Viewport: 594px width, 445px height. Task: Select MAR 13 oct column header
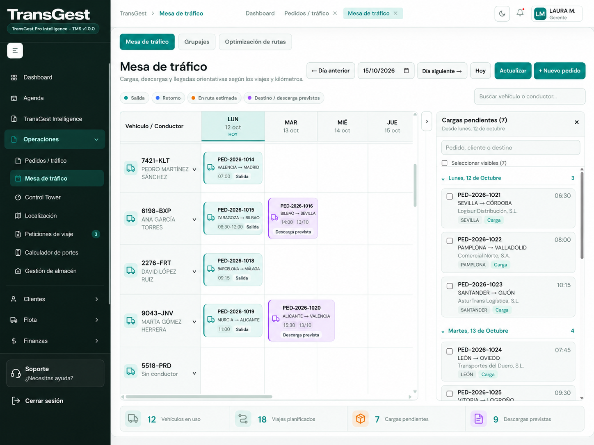(x=291, y=126)
